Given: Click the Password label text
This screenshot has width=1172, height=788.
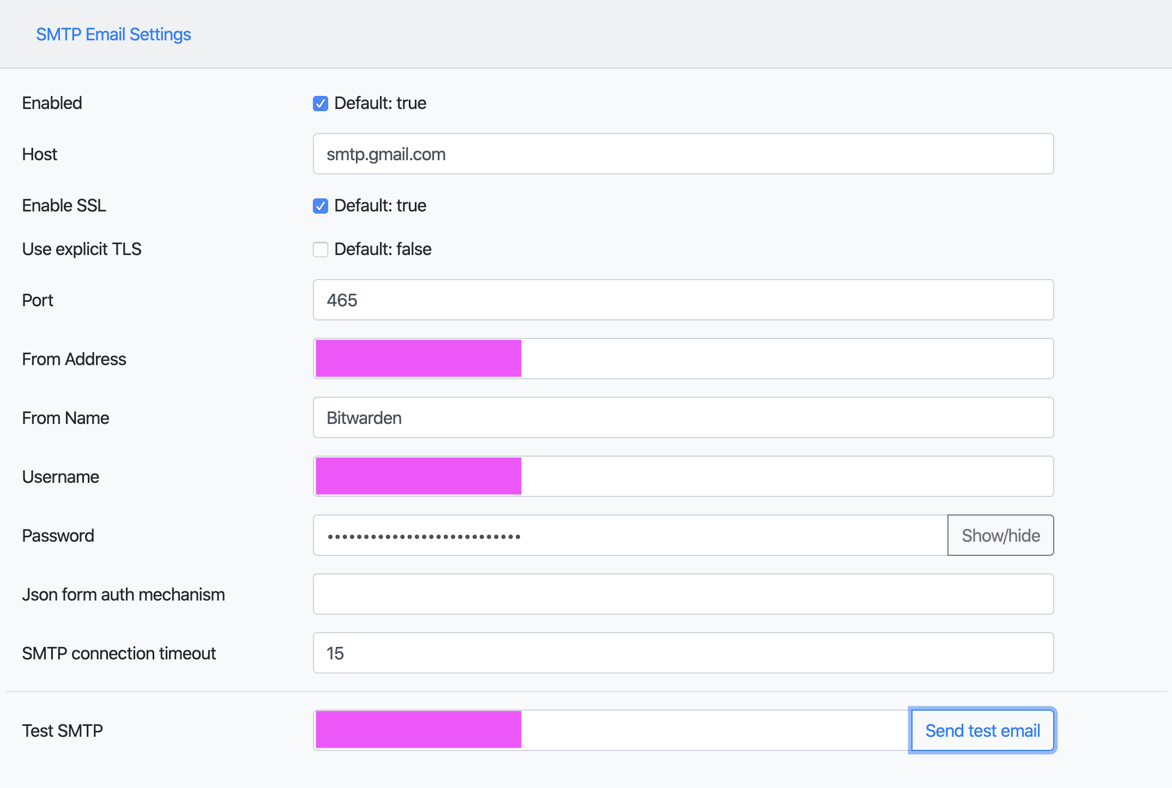Looking at the screenshot, I should pyautogui.click(x=58, y=536).
